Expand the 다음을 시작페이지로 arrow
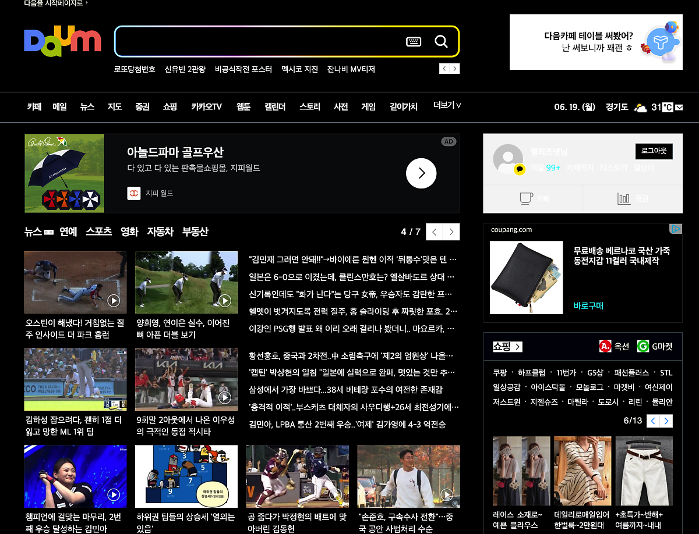 coord(87,3)
